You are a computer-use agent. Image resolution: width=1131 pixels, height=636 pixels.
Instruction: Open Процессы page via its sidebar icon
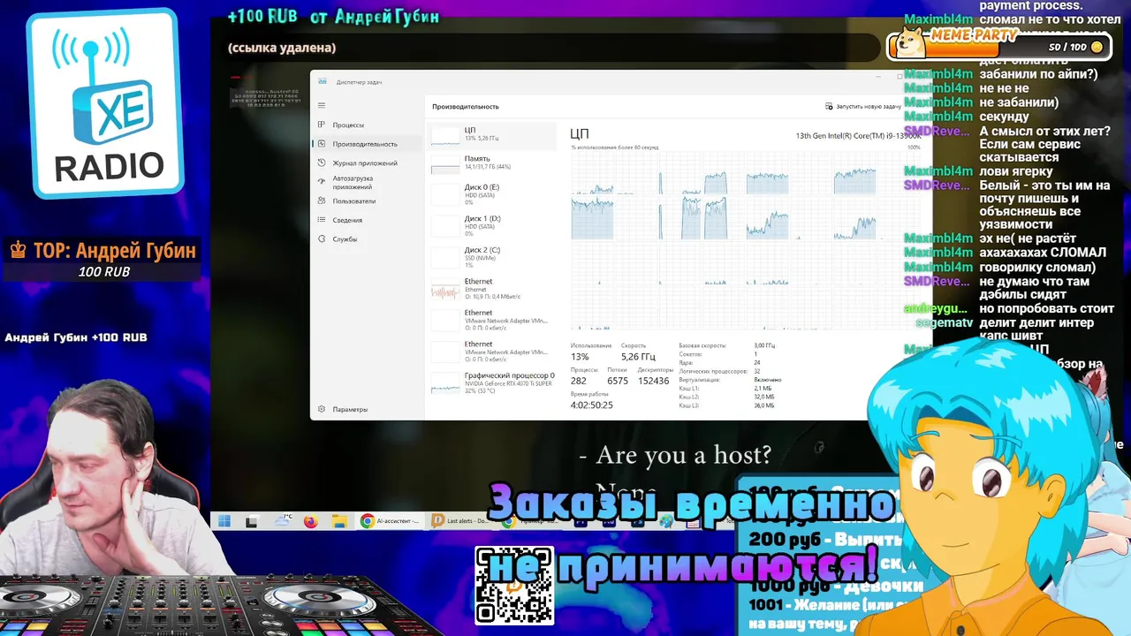pyautogui.click(x=322, y=125)
